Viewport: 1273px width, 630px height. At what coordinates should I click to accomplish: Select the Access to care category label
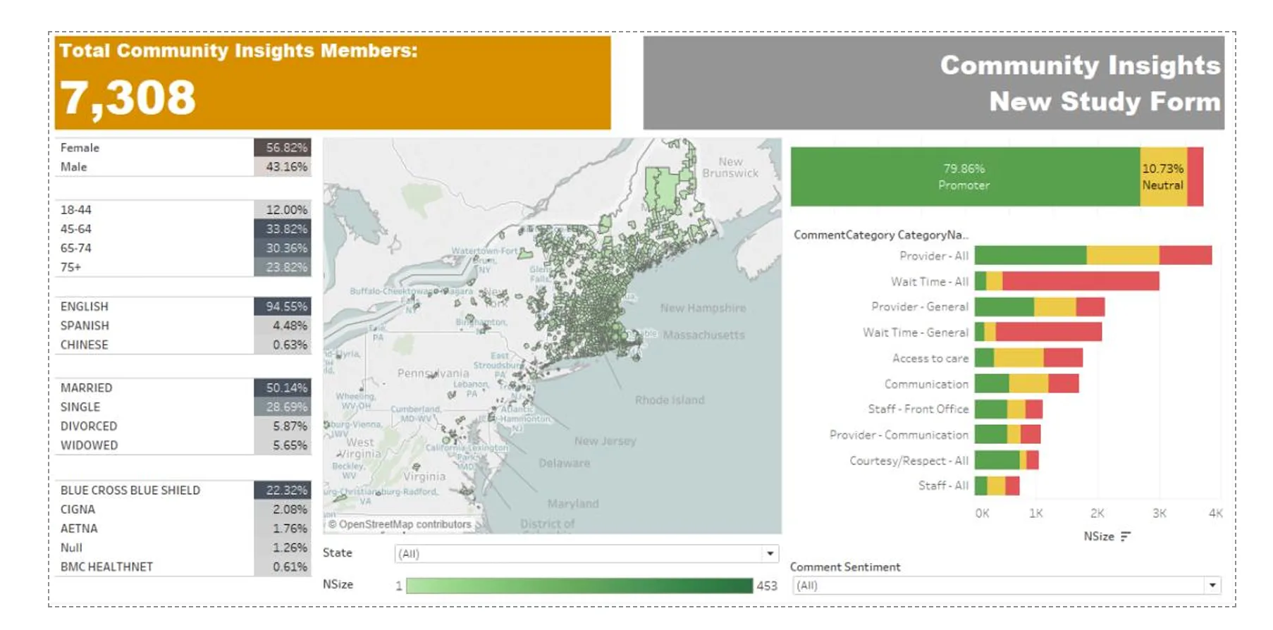click(930, 358)
